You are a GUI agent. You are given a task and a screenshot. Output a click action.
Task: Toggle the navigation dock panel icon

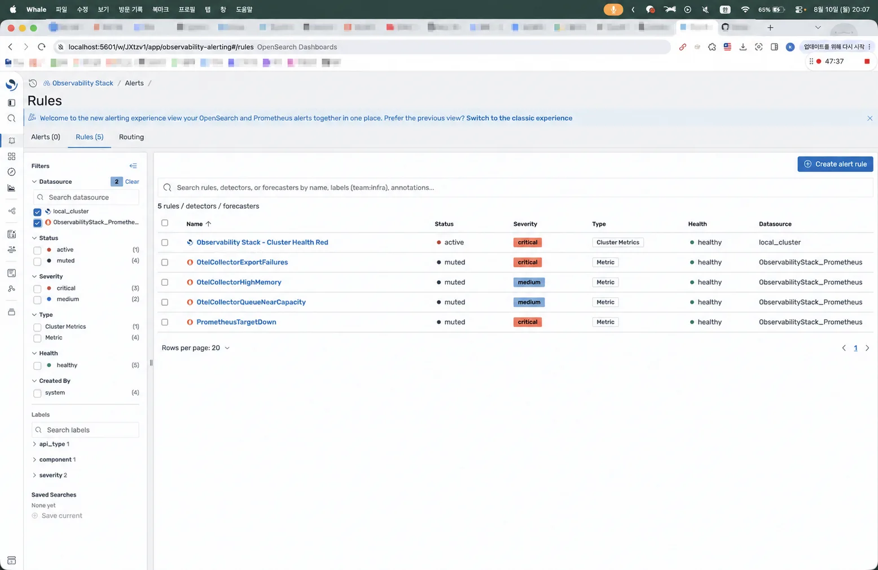point(11,103)
